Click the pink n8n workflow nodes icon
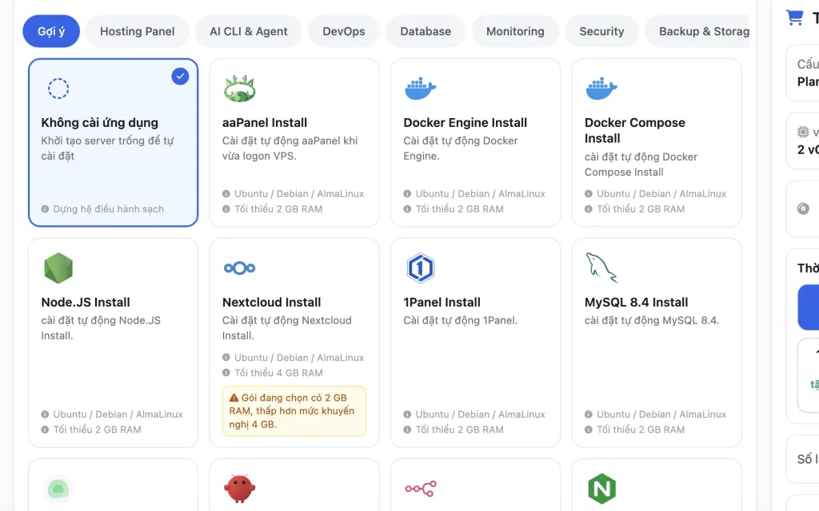Screen dimensions: 819x511 pyautogui.click(x=421, y=489)
